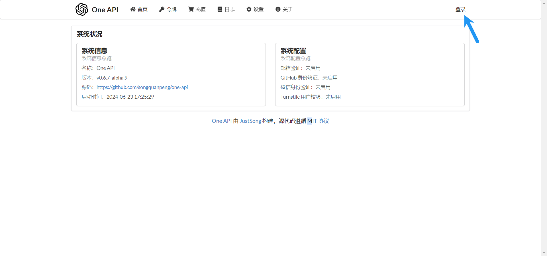Click the gear icon beside 设置
Viewport: 547px width, 256px height.
[249, 9]
